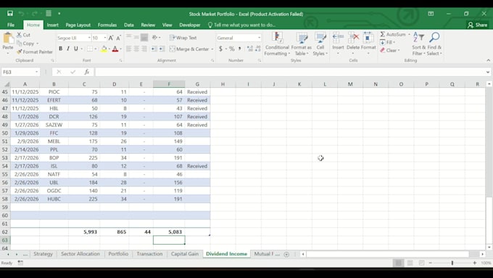Viewport: 493px width, 278px height.
Task: Decrease font size with the smaller A icon
Action: [118, 38]
